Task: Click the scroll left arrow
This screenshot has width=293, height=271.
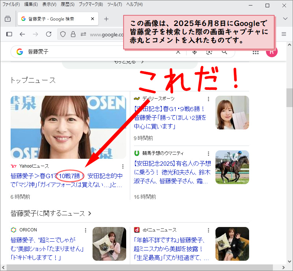Action: tap(3, 267)
